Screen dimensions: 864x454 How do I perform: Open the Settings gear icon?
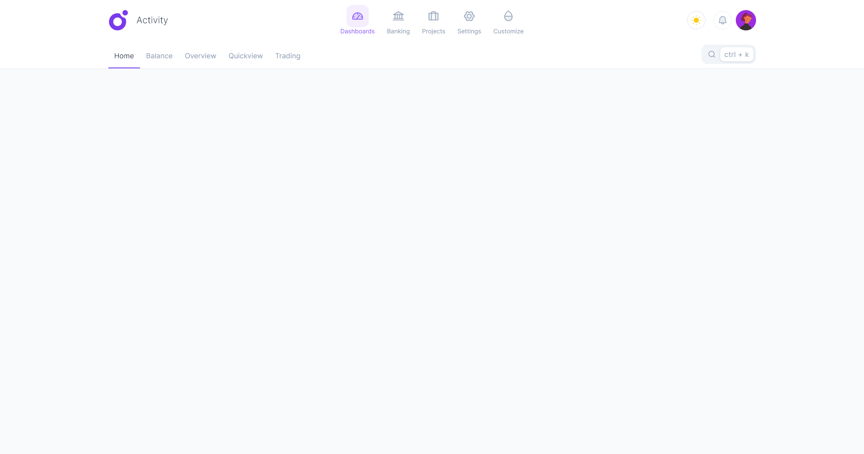[469, 16]
